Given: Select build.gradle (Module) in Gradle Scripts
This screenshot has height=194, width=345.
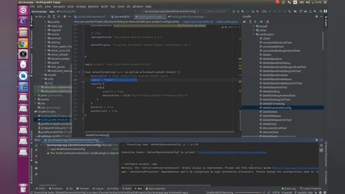Looking at the screenshot, I should click(53, 120).
